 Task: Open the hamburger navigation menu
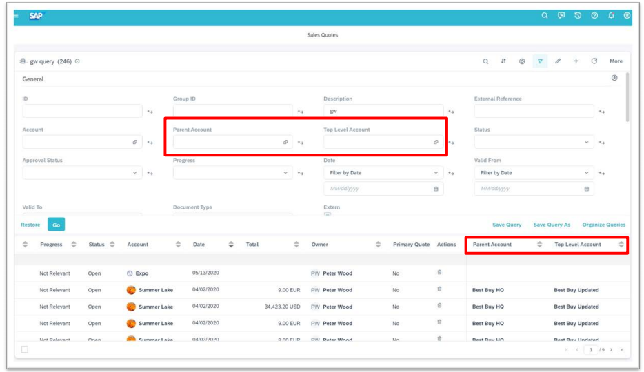(x=17, y=16)
